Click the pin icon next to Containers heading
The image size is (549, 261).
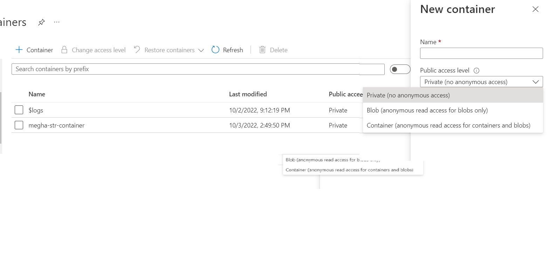41,22
